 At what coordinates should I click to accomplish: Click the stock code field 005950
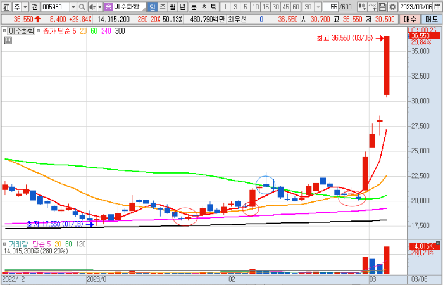coord(56,6)
